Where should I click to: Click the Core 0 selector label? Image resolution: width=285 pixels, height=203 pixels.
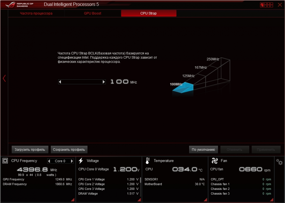[60, 161]
